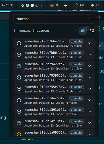
Task: Expand the zunesha-019db7bbe20b7 instance row
Action: pyautogui.click(x=90, y=43)
